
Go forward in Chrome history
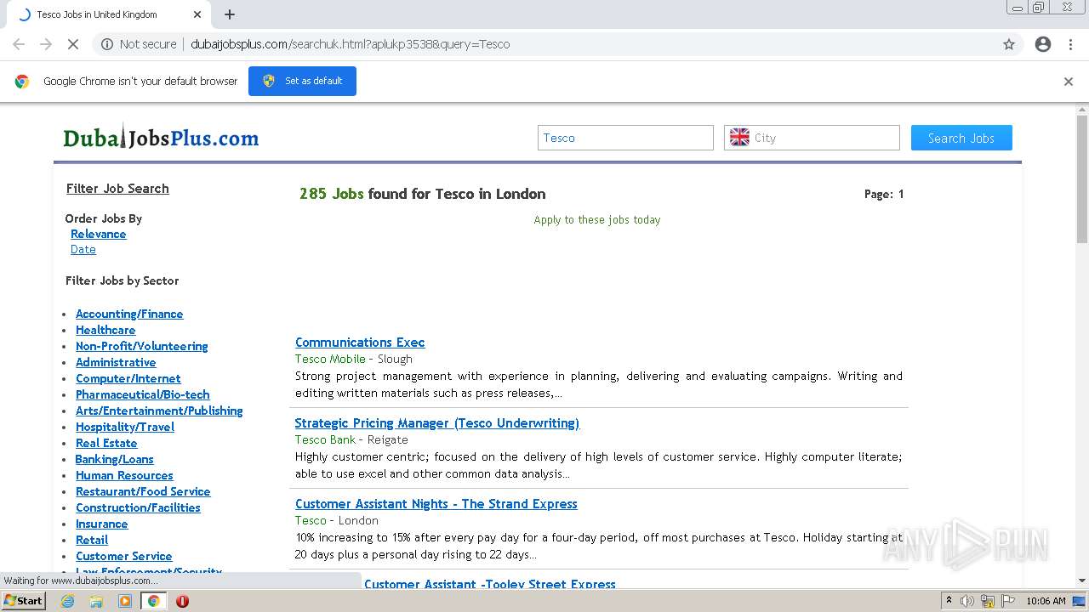tap(46, 44)
